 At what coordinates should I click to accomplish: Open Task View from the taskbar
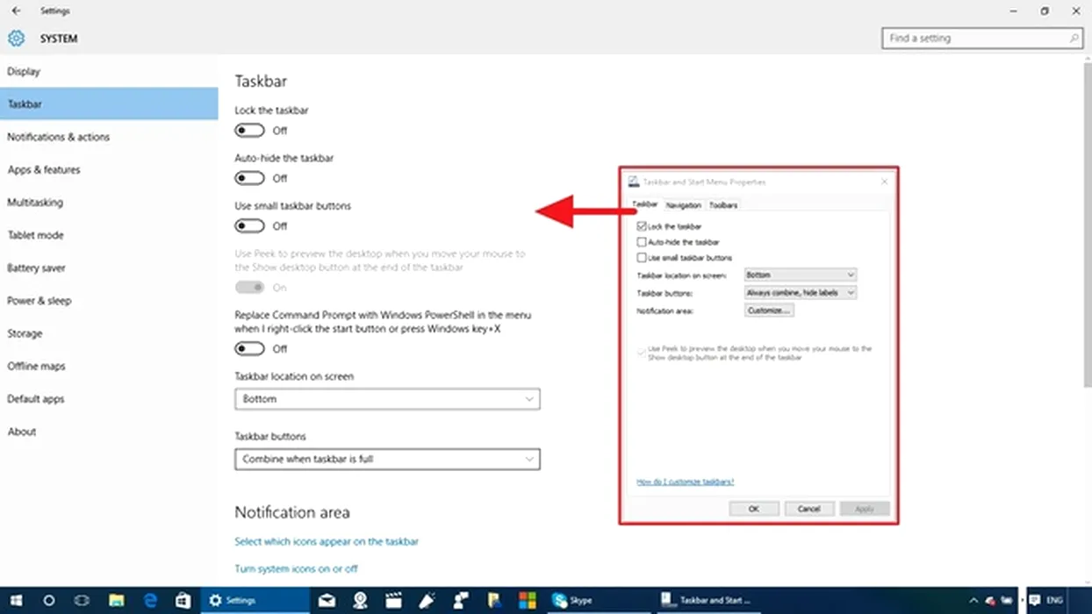(x=82, y=601)
